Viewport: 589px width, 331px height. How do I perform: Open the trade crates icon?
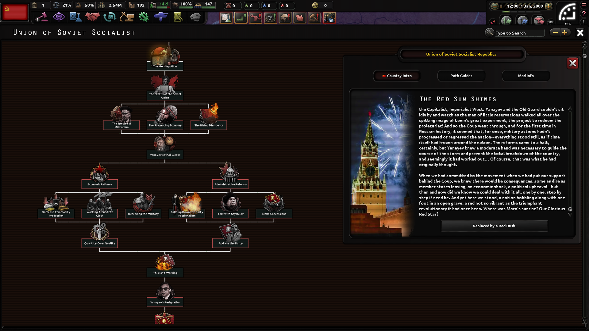[110, 17]
